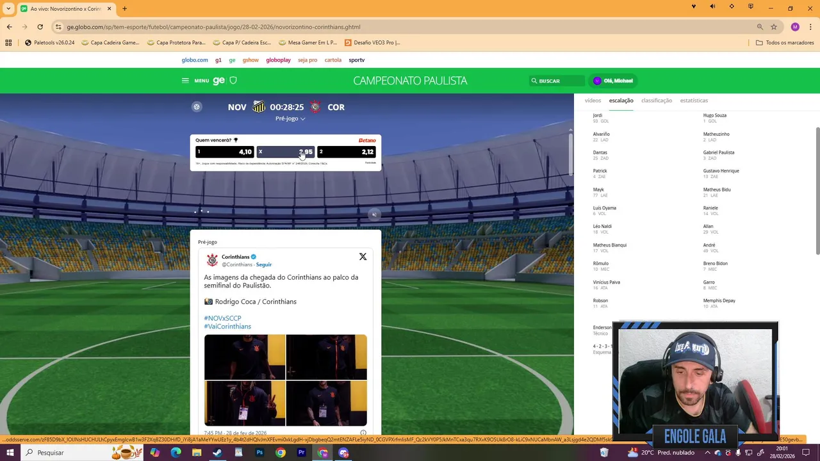820x461 pixels.
Task: Open cartola link
Action: pos(333,60)
